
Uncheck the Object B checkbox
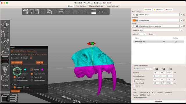[32, 70]
